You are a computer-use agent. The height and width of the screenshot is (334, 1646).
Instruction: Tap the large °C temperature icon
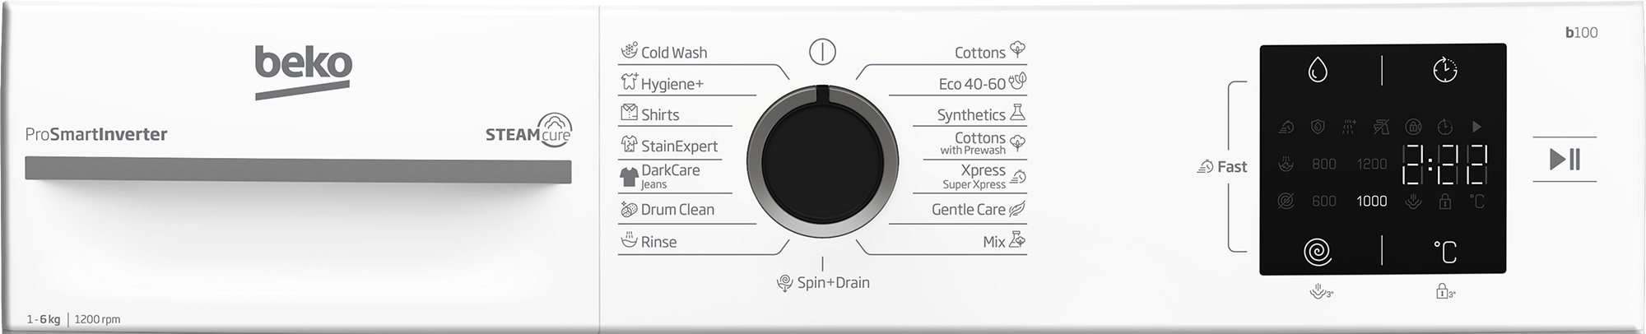click(1445, 251)
